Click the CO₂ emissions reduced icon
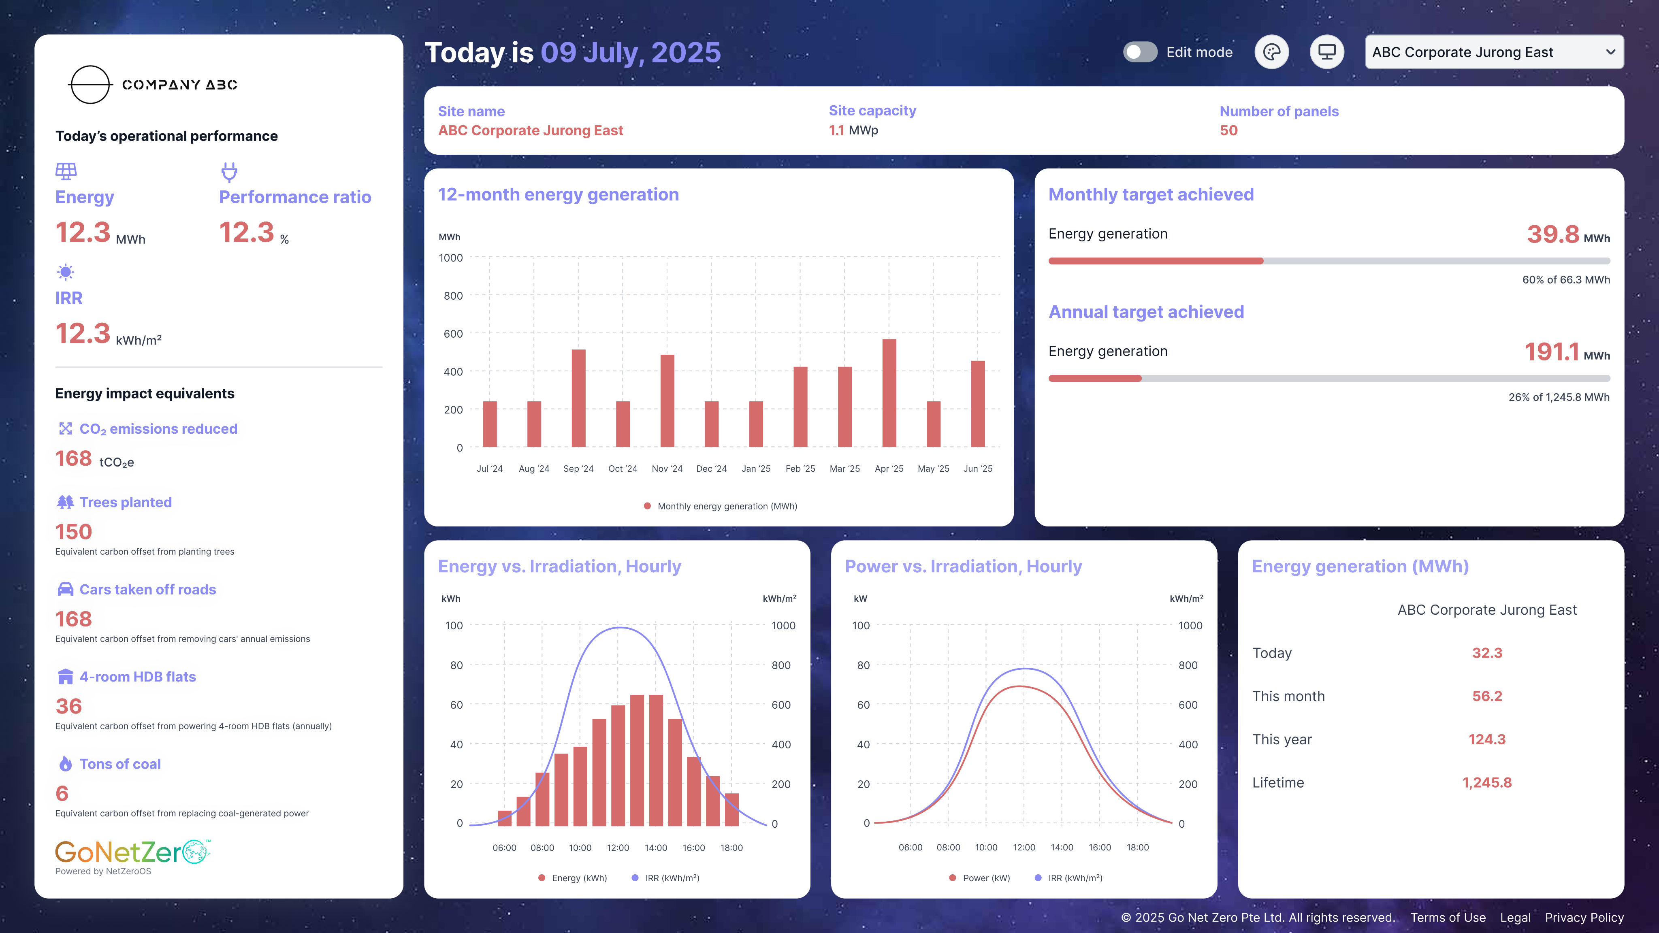Screen dimensions: 1659x933 [66, 429]
